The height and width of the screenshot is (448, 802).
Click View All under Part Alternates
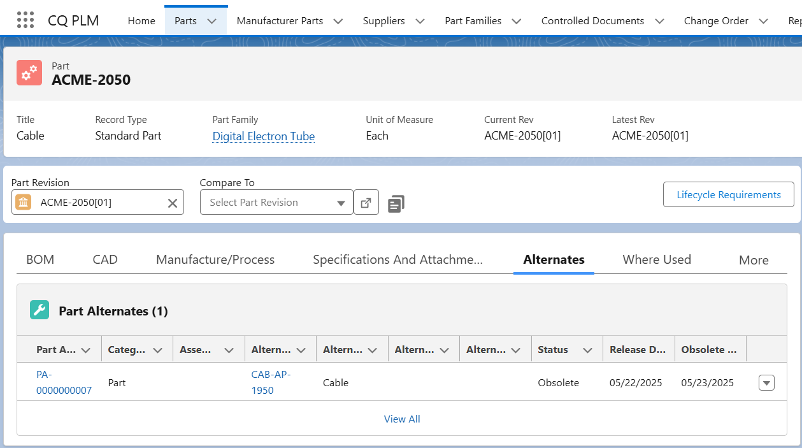click(x=402, y=419)
